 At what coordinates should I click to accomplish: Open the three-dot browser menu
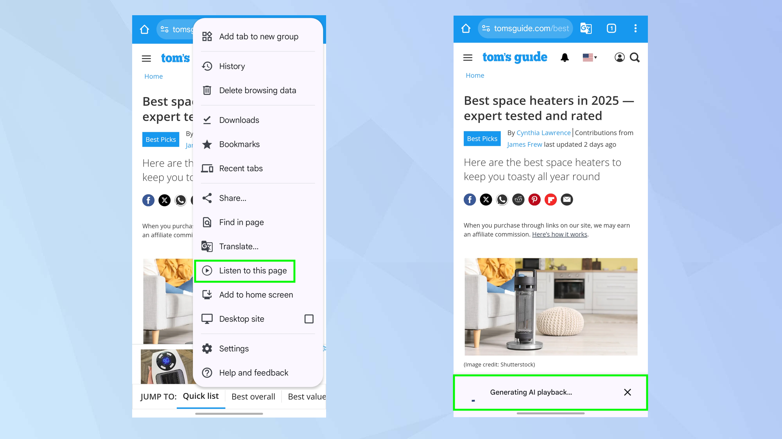pos(635,28)
